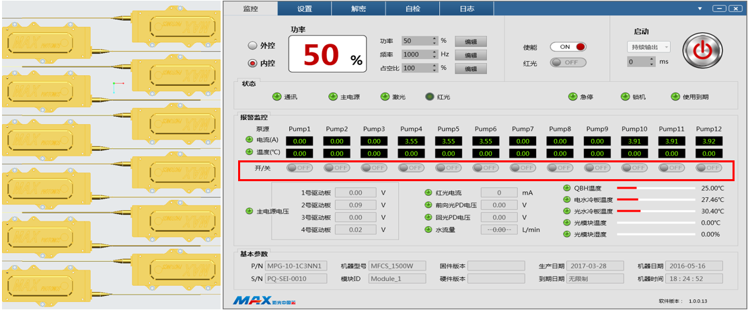Viewport: 748px width, 310px height.
Task: Click the 锁机 lock status indicator
Action: click(x=625, y=97)
